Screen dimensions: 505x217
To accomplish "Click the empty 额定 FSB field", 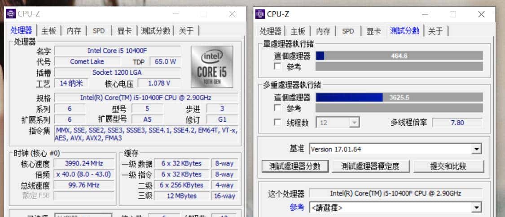I will [x=84, y=196].
